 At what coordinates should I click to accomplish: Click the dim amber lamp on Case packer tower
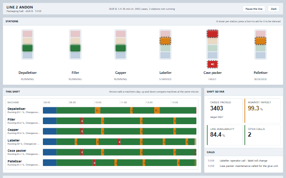(212, 41)
